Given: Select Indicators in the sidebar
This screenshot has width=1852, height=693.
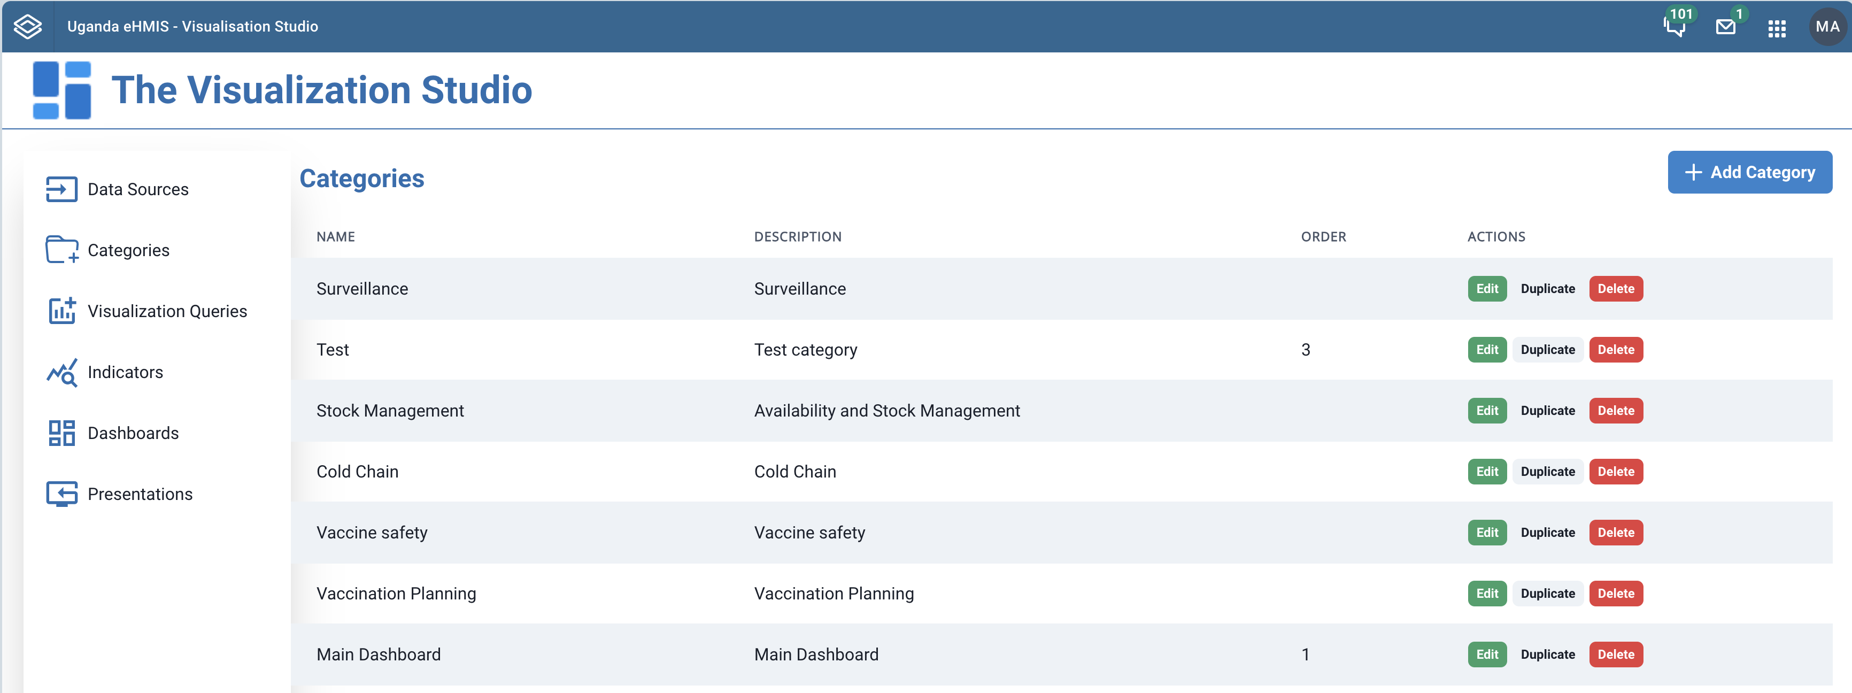Looking at the screenshot, I should 125,372.
